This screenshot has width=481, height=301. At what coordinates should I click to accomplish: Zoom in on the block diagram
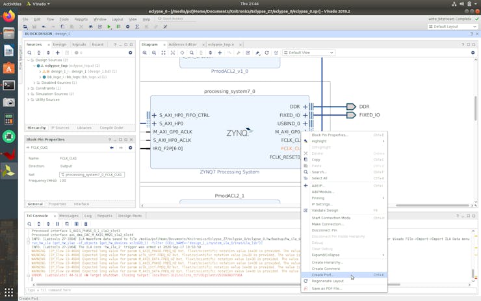[x=144, y=53]
